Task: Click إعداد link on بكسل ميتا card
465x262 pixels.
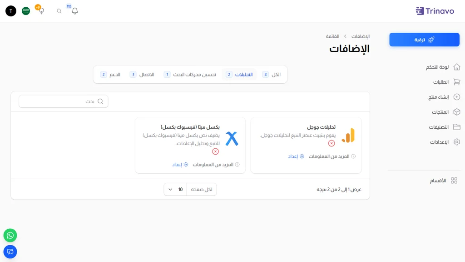Action: pos(177,165)
